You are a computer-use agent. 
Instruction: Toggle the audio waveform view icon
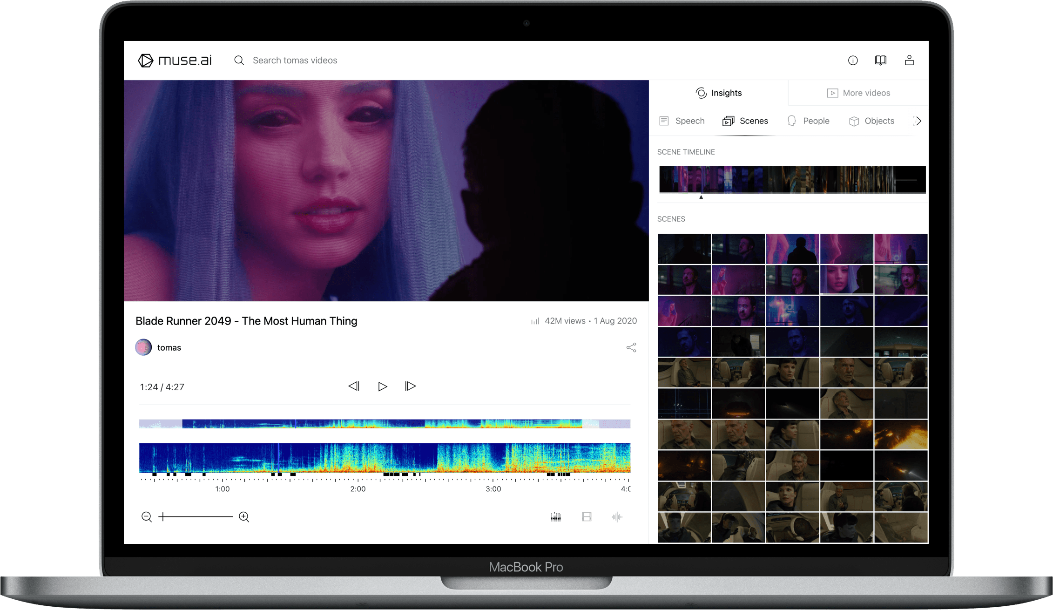coord(617,517)
